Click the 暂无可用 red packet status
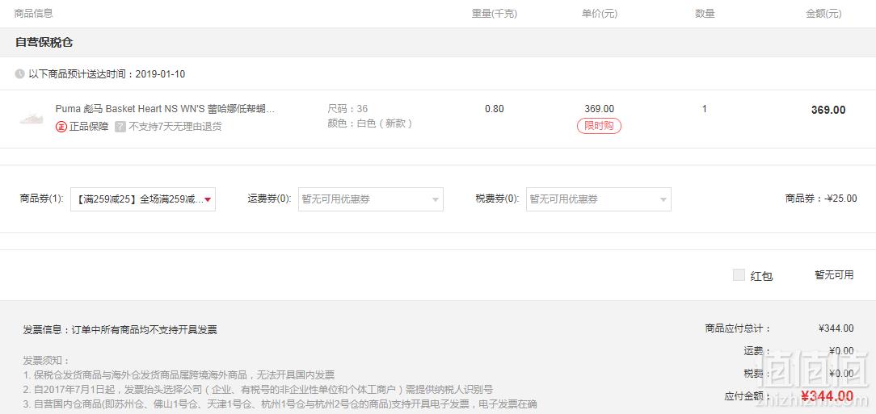Screen dimensions: 876x414 [x=834, y=274]
